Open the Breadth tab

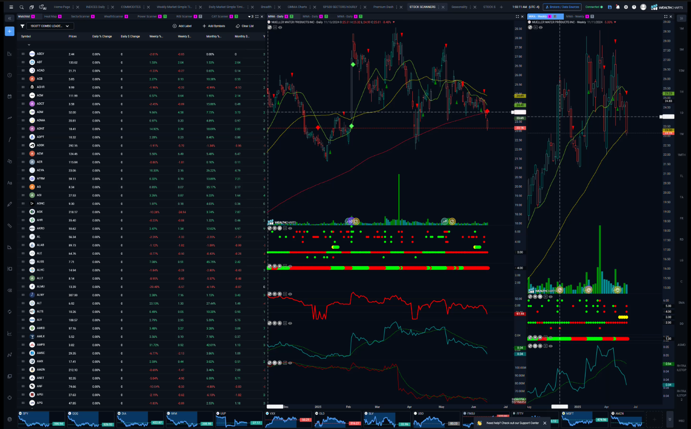click(266, 7)
